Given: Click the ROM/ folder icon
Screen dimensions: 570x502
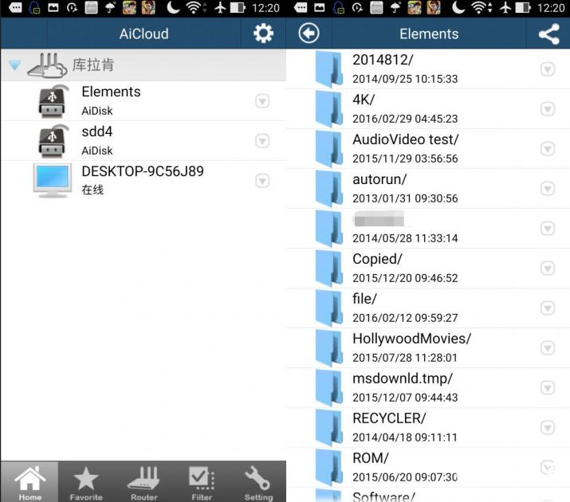Looking at the screenshot, I should click(329, 468).
